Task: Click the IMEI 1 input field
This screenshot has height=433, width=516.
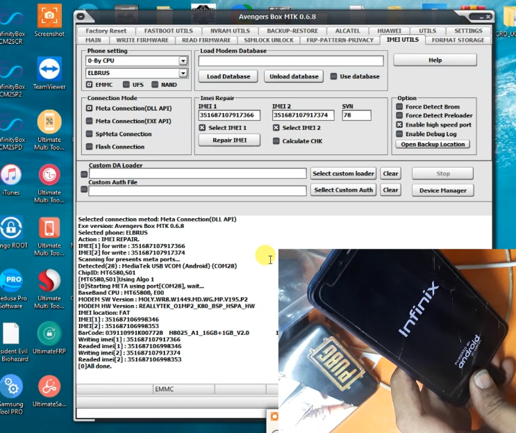Action: (229, 115)
